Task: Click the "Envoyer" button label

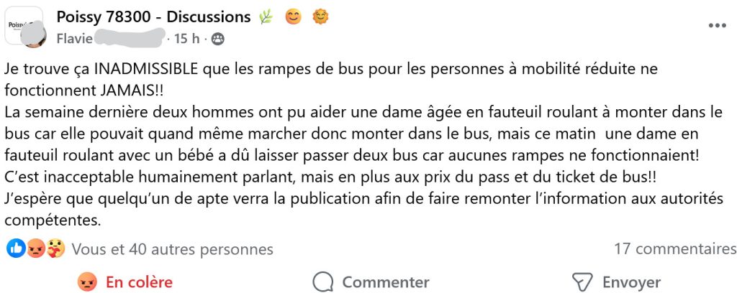Action: (x=631, y=282)
